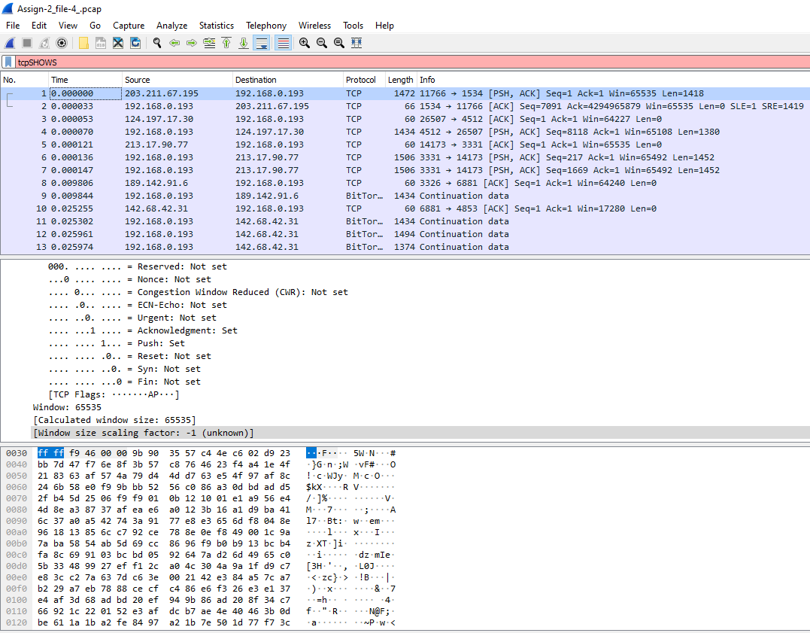Open a saved capture file
Image resolution: width=810 pixels, height=633 pixels.
83,43
